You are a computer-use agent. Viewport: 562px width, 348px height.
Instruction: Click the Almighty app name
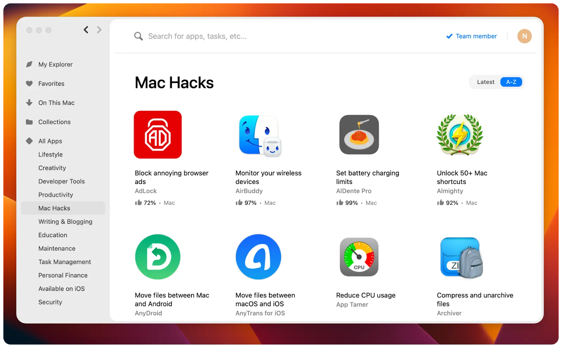[450, 191]
